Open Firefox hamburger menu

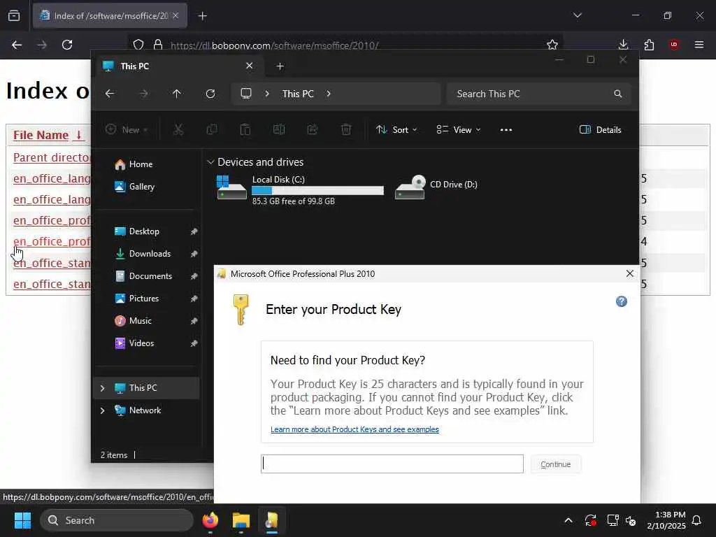pyautogui.click(x=699, y=44)
